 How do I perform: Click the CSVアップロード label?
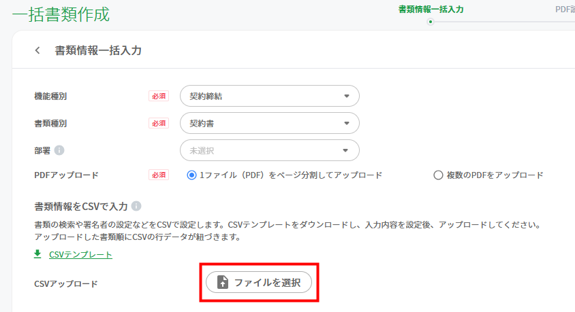pos(66,284)
